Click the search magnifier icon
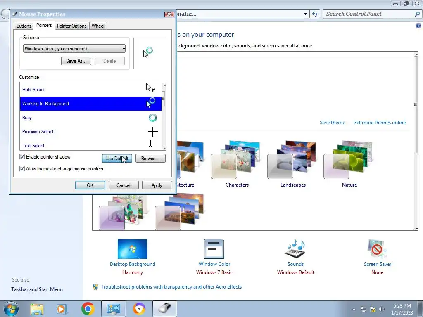 coord(417,14)
